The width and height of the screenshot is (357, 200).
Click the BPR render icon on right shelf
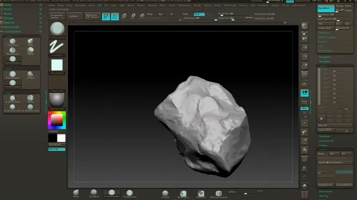coord(305,26)
